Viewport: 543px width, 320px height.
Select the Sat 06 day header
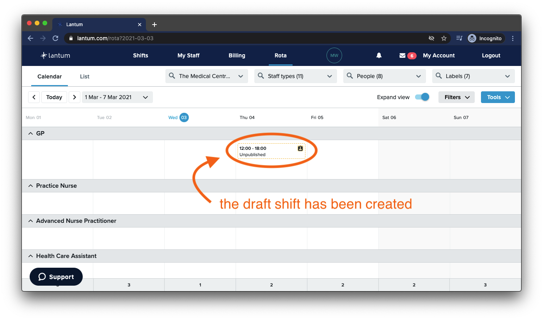389,117
